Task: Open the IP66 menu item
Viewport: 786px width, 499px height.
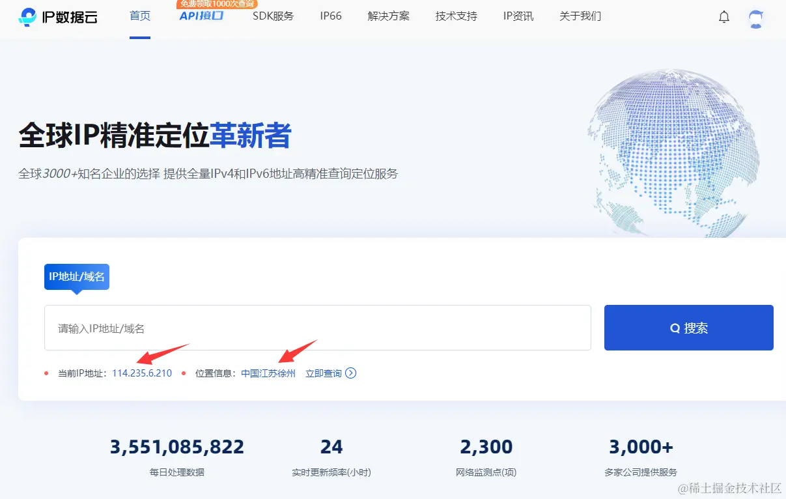Action: coord(331,16)
